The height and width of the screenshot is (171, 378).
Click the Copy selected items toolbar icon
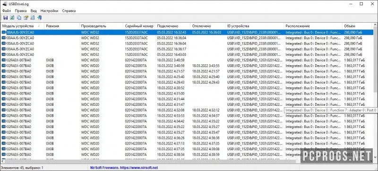(x=19, y=18)
